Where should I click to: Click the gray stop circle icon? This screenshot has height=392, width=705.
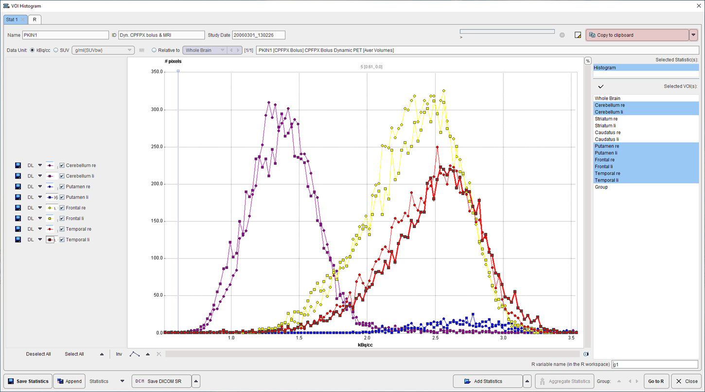tap(562, 35)
